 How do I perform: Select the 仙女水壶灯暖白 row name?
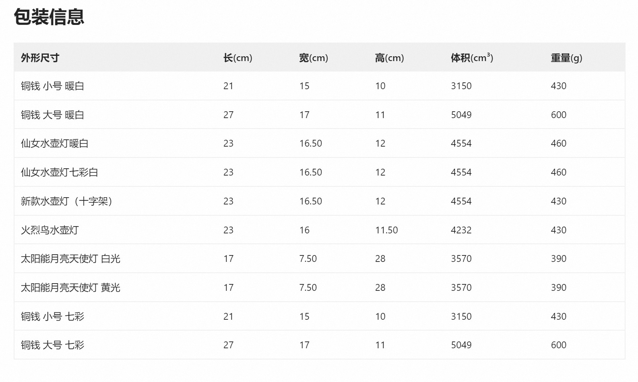point(55,143)
